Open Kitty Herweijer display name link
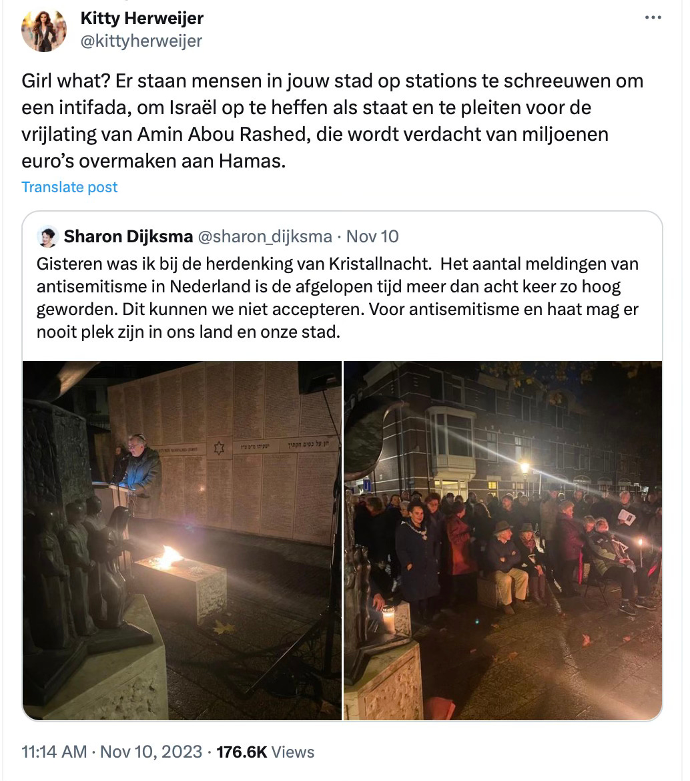This screenshot has height=781, width=690. click(142, 19)
